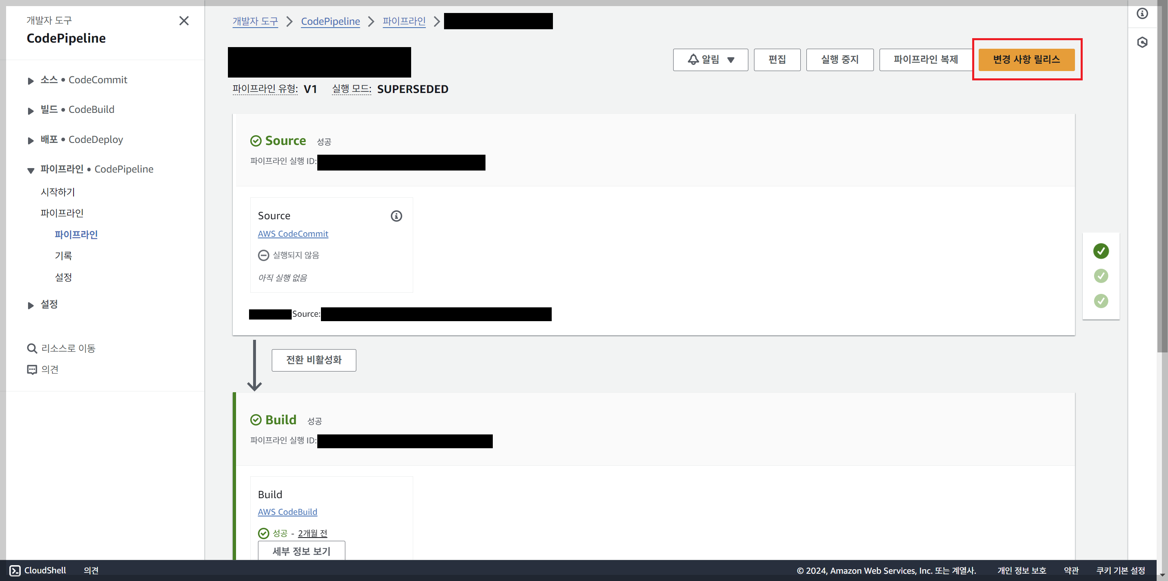Click the 성공 checkmark icon above 세부 정보 보기

264,533
